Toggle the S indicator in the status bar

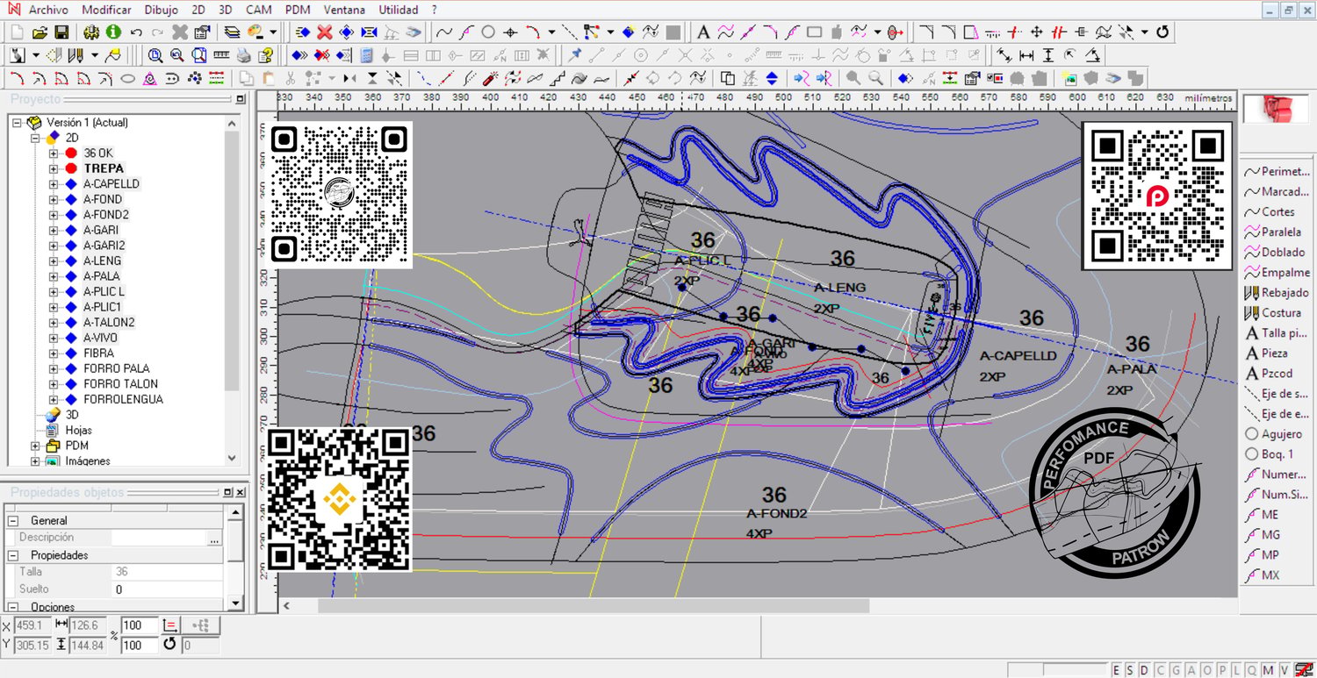pos(1129,670)
